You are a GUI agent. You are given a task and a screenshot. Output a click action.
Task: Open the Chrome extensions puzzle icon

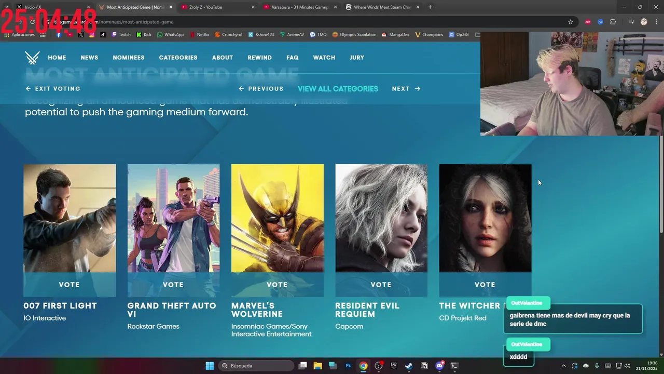(613, 22)
